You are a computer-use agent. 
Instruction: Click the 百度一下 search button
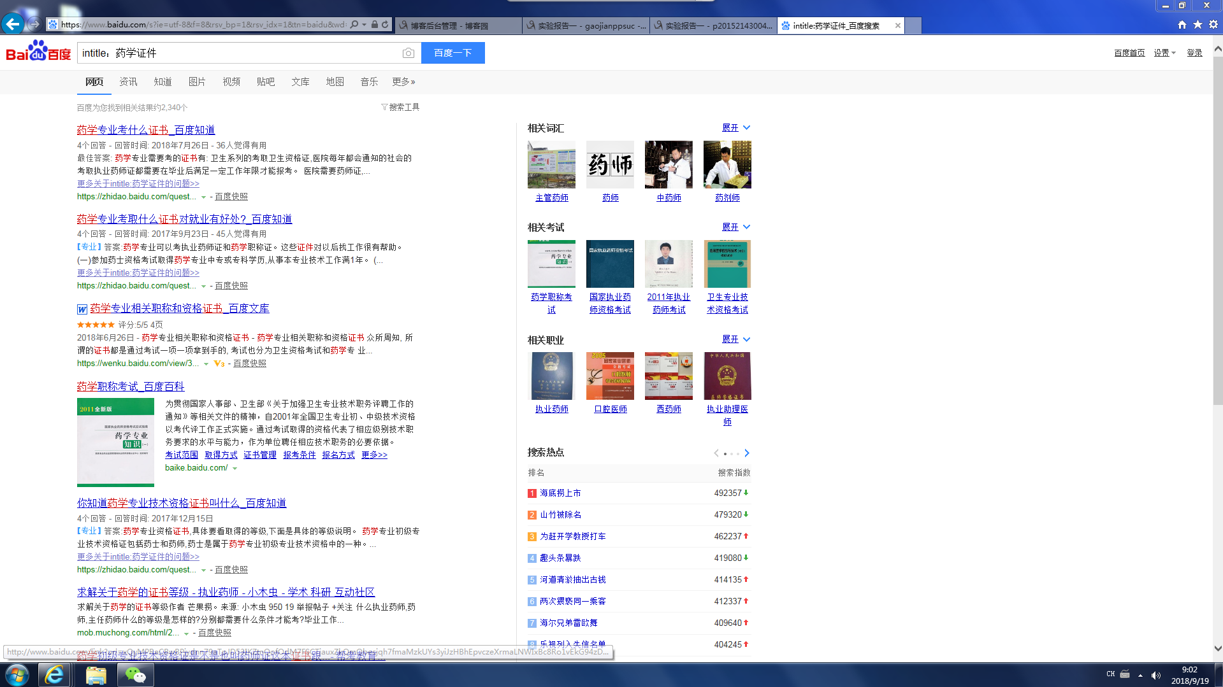coord(453,53)
